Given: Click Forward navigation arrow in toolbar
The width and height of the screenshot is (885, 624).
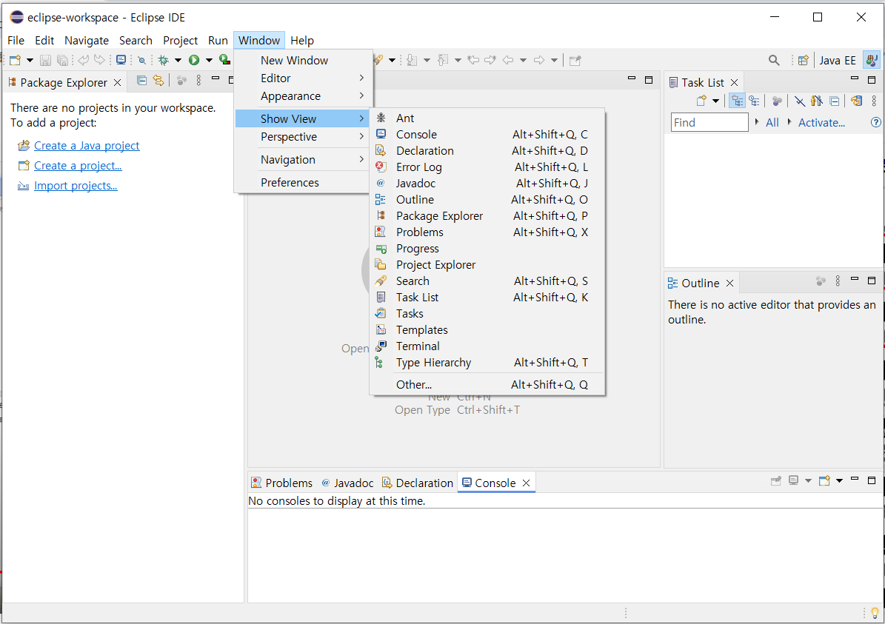Looking at the screenshot, I should [x=539, y=60].
